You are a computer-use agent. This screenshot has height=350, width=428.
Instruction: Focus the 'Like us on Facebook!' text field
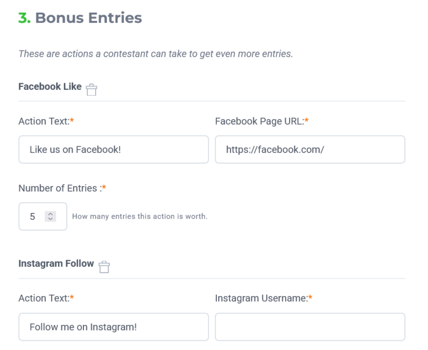pyautogui.click(x=113, y=150)
